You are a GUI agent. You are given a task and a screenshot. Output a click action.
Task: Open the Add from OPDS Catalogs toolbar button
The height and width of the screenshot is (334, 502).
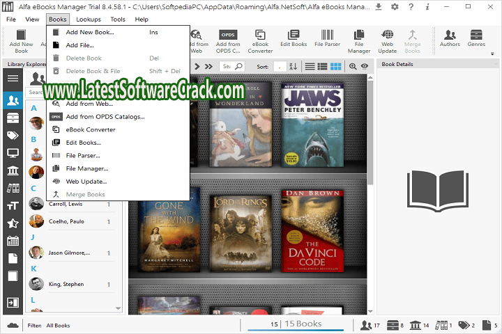click(228, 41)
